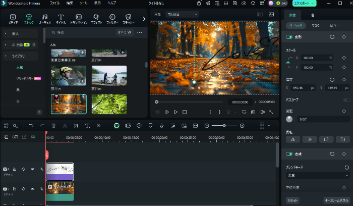353x206 pixels.
Task: Open the オーディオ (Audio) tab
Action: [44, 19]
